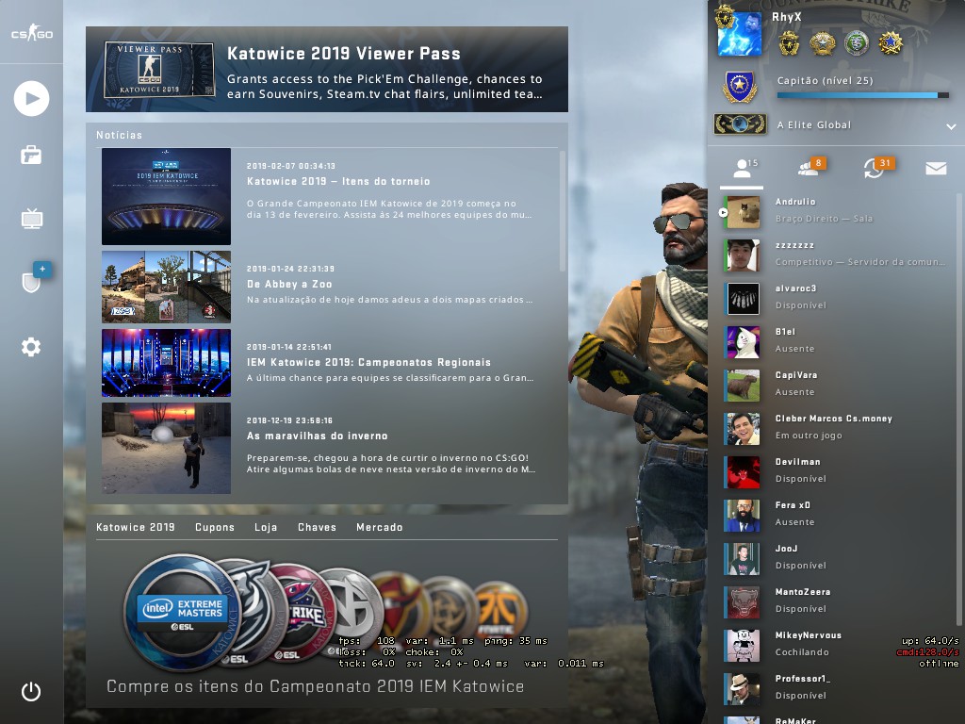Click the Capitão rank shield badge

tap(740, 87)
